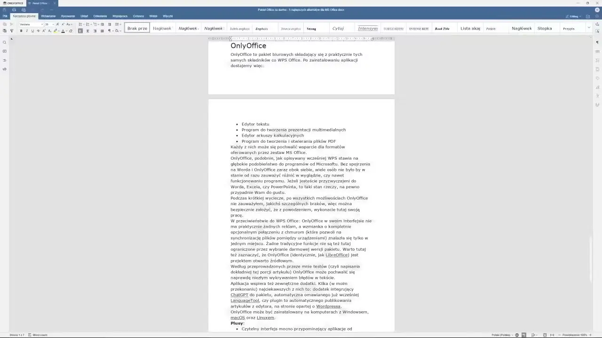Toggle justified paragraph alignment
Image resolution: width=602 pixels, height=338 pixels.
pyautogui.click(x=102, y=31)
